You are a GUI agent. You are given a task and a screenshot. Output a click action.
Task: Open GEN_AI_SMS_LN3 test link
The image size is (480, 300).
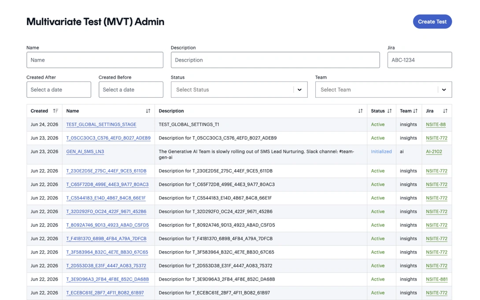point(85,152)
